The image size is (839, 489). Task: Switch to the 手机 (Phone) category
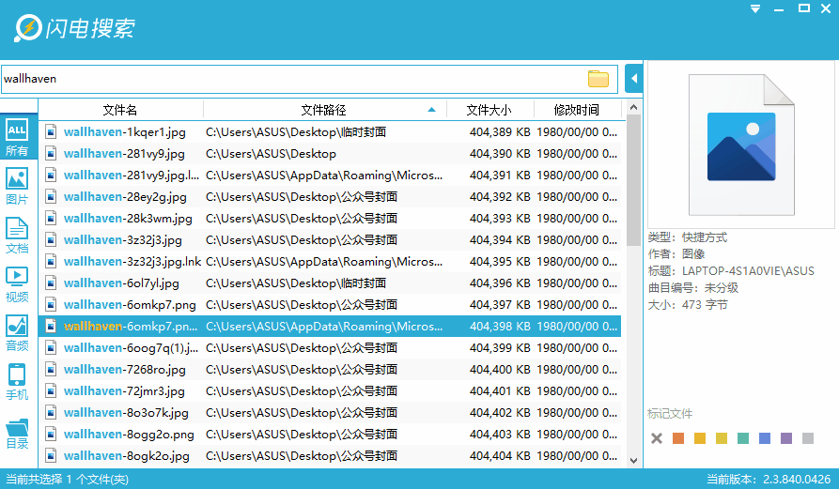pos(17,382)
